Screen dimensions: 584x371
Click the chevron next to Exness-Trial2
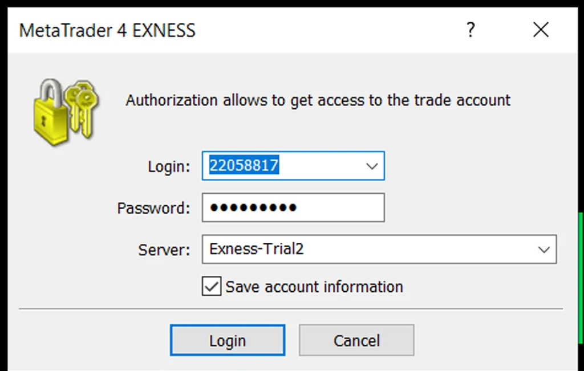543,250
